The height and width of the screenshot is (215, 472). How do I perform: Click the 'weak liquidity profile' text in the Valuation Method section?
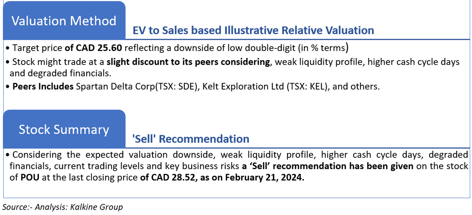click(x=317, y=63)
